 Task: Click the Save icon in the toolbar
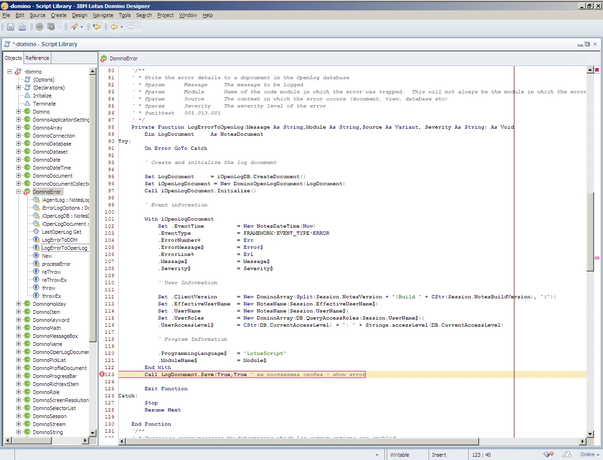click(10, 27)
